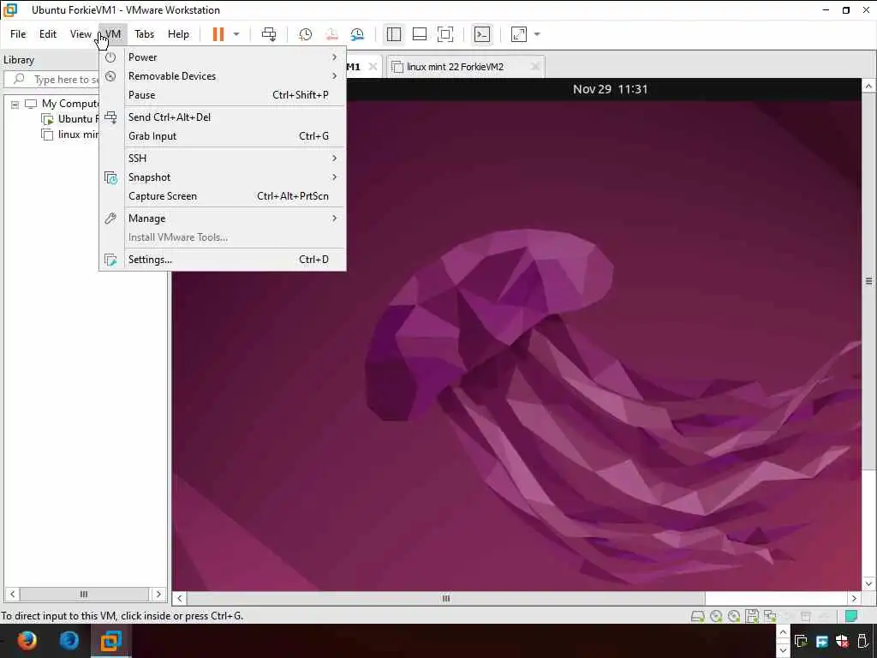Image resolution: width=877 pixels, height=658 pixels.
Task: Click the VM view scrollbar's right arrow
Action: pos(854,599)
